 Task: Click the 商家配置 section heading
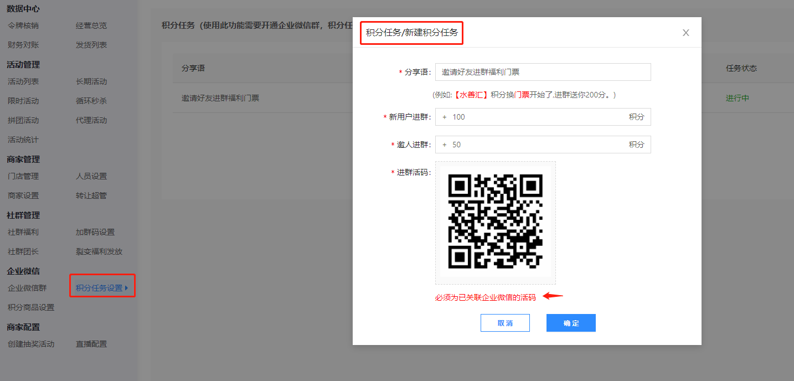[23, 327]
